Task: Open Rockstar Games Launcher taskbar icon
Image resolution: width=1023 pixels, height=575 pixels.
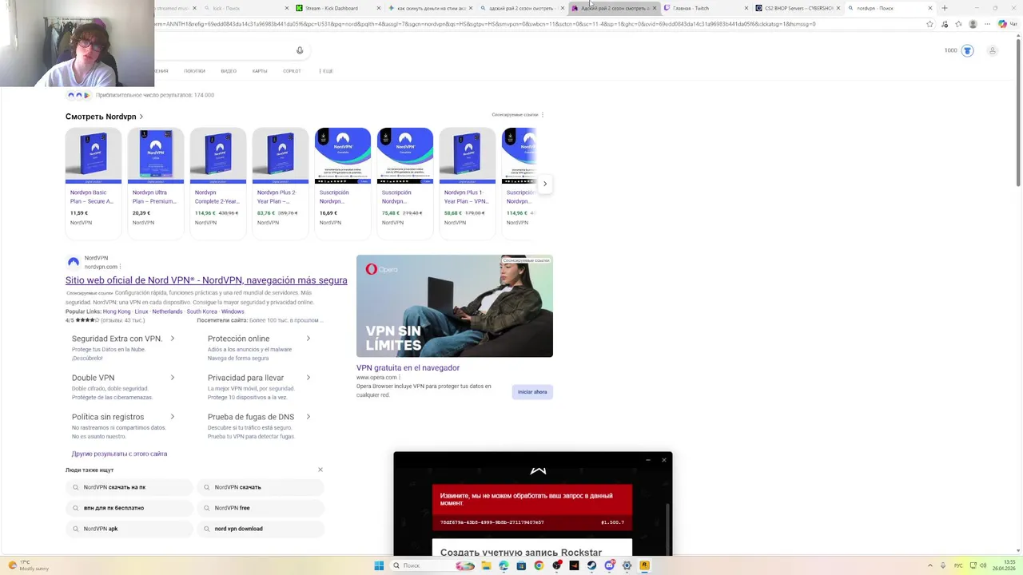Action: click(x=644, y=565)
